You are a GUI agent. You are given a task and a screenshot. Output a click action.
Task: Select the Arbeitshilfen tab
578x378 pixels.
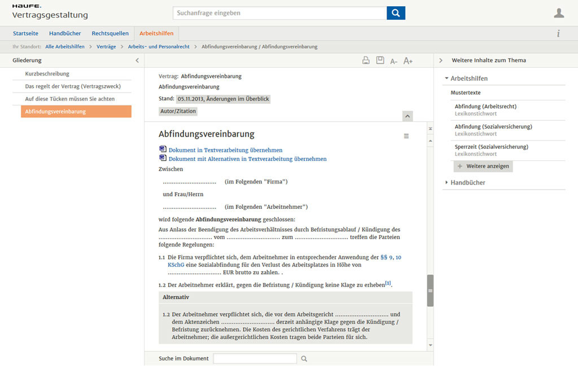pyautogui.click(x=156, y=33)
